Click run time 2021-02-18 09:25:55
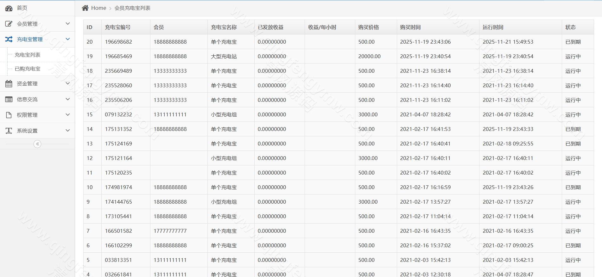The image size is (602, 277). point(508,144)
